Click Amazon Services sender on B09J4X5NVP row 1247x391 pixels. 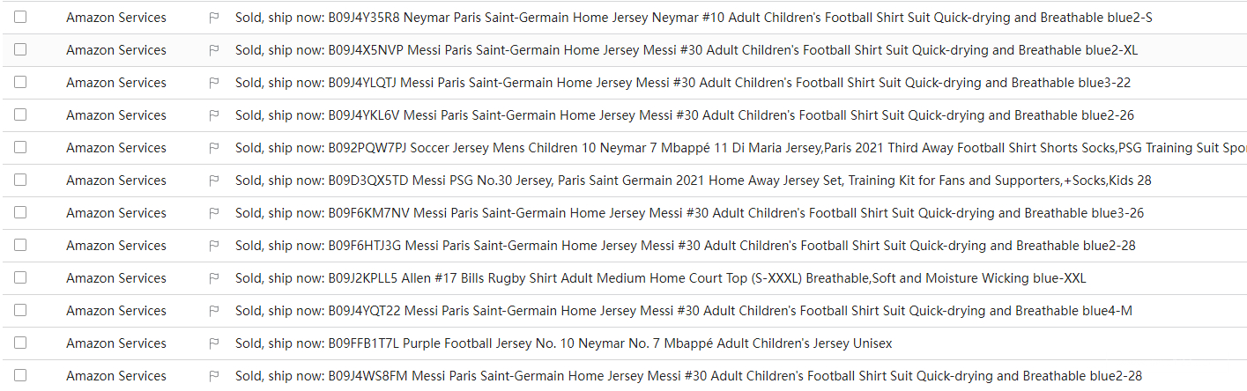(115, 50)
